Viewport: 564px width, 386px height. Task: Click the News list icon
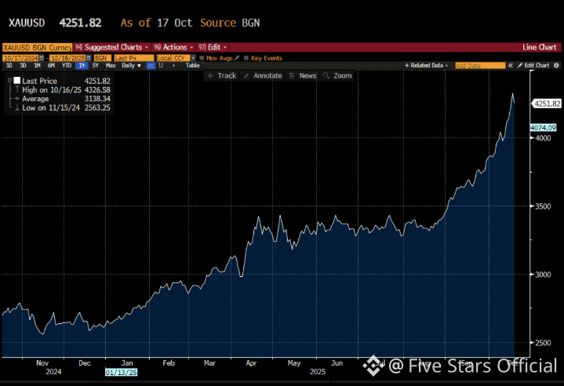pyautogui.click(x=292, y=75)
